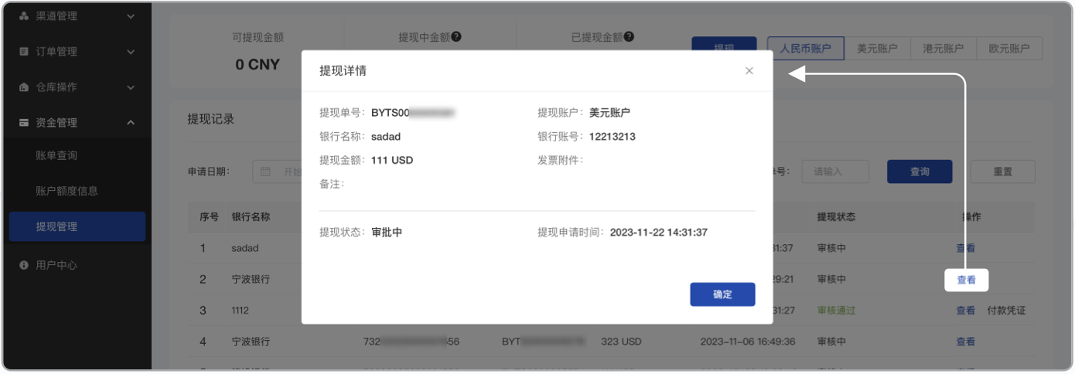Image resolution: width=1075 pixels, height=374 pixels.
Task: Open the 付款凭证 link
Action: pyautogui.click(x=1006, y=311)
